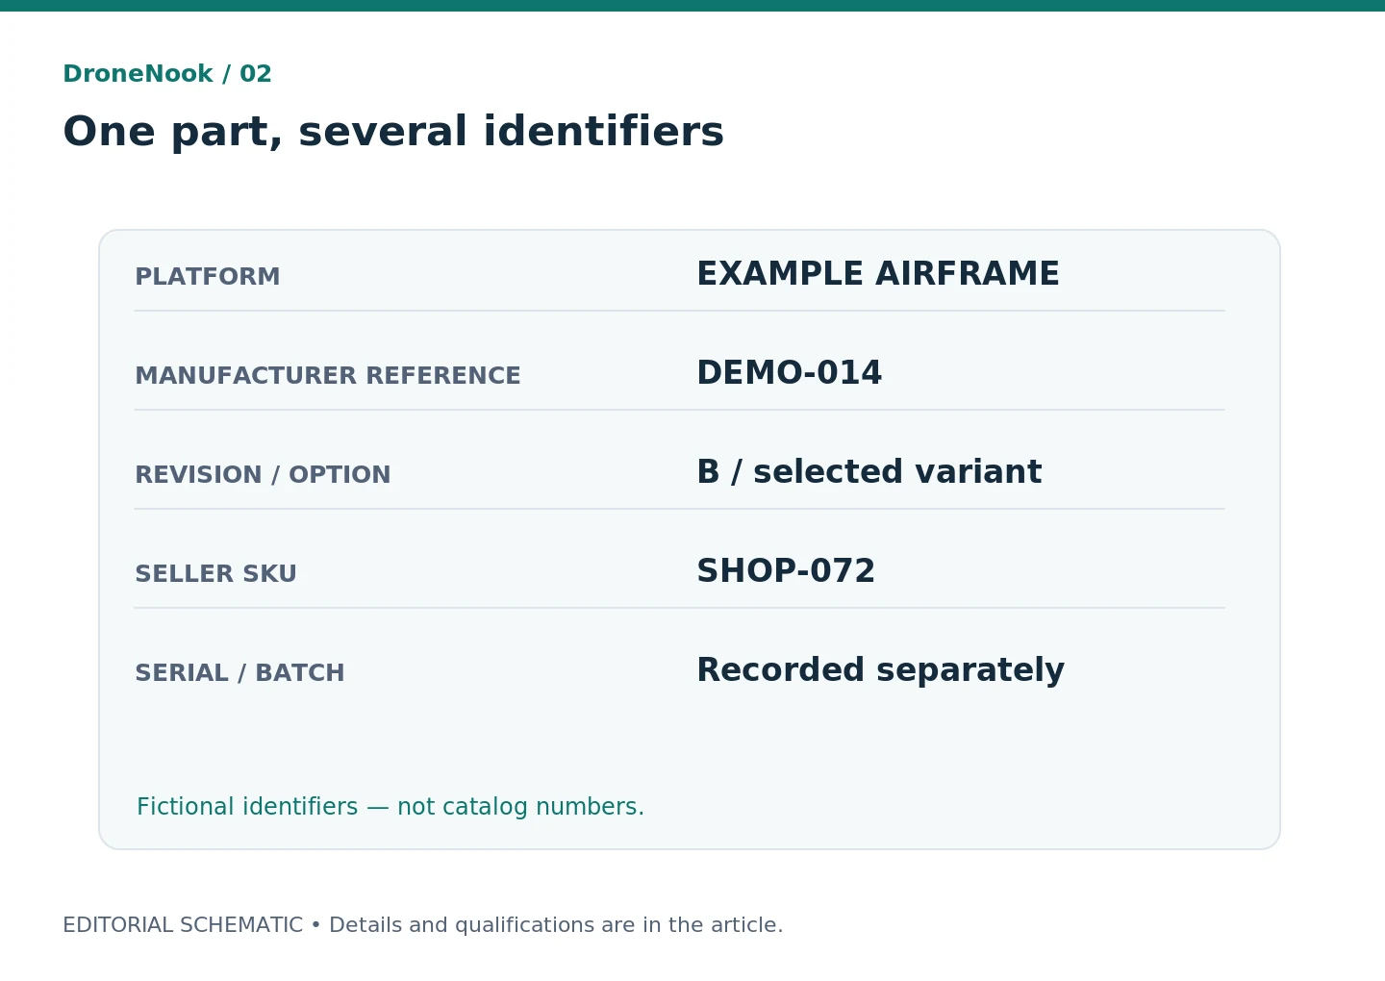Click the note 'Fictional identifiers — not catalog numbers.'
Viewport: 1385px width, 981px height.
point(390,807)
